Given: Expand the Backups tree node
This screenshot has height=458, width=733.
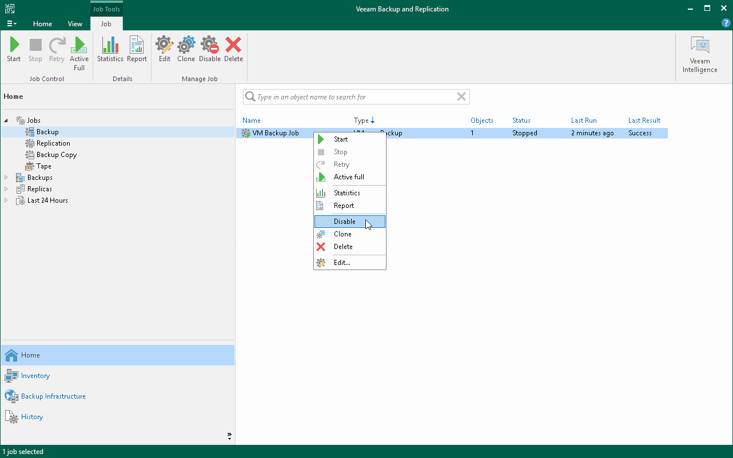Looking at the screenshot, I should click(x=6, y=178).
